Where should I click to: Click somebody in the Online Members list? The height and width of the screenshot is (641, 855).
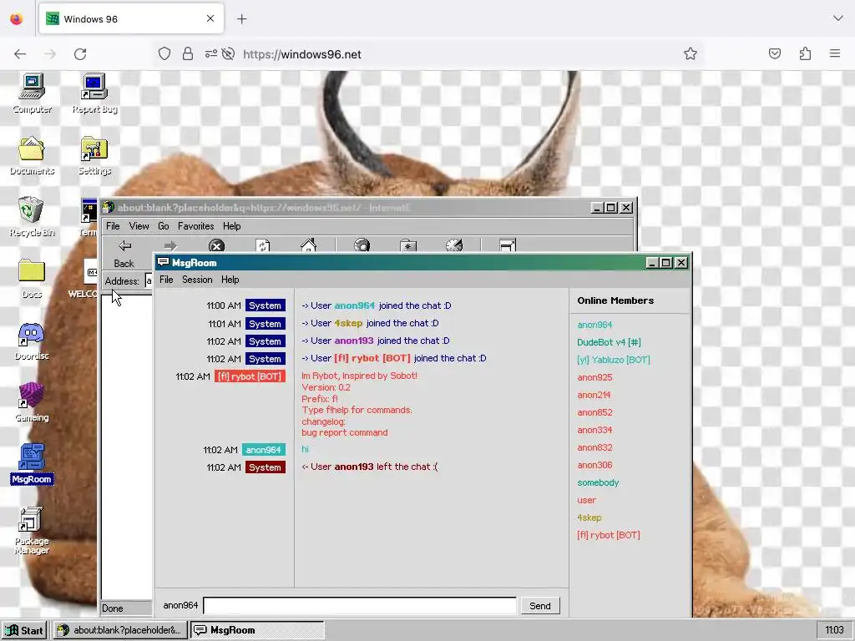pyautogui.click(x=598, y=482)
